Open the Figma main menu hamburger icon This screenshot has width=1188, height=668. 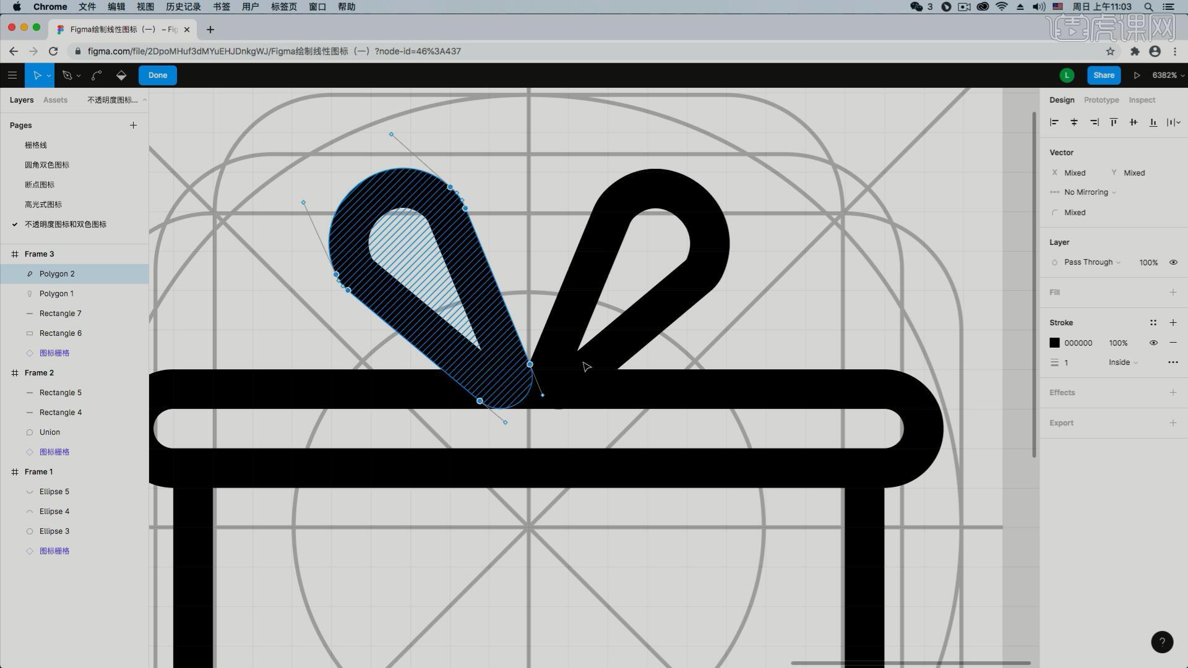(12, 75)
